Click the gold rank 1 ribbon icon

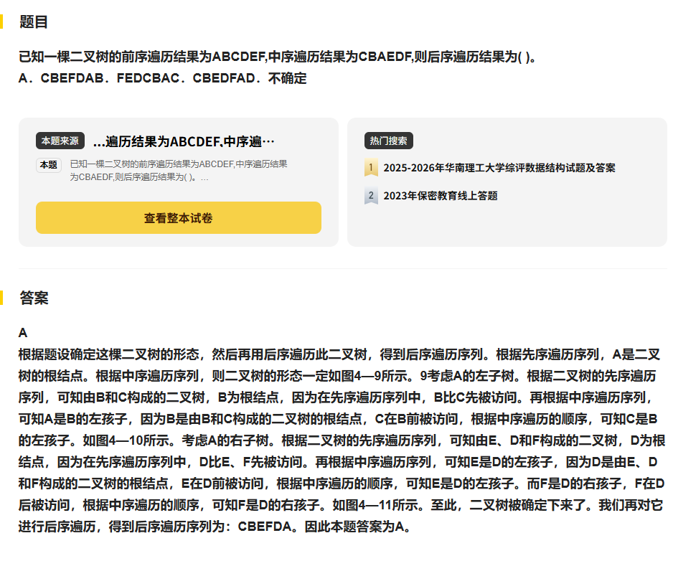click(371, 167)
